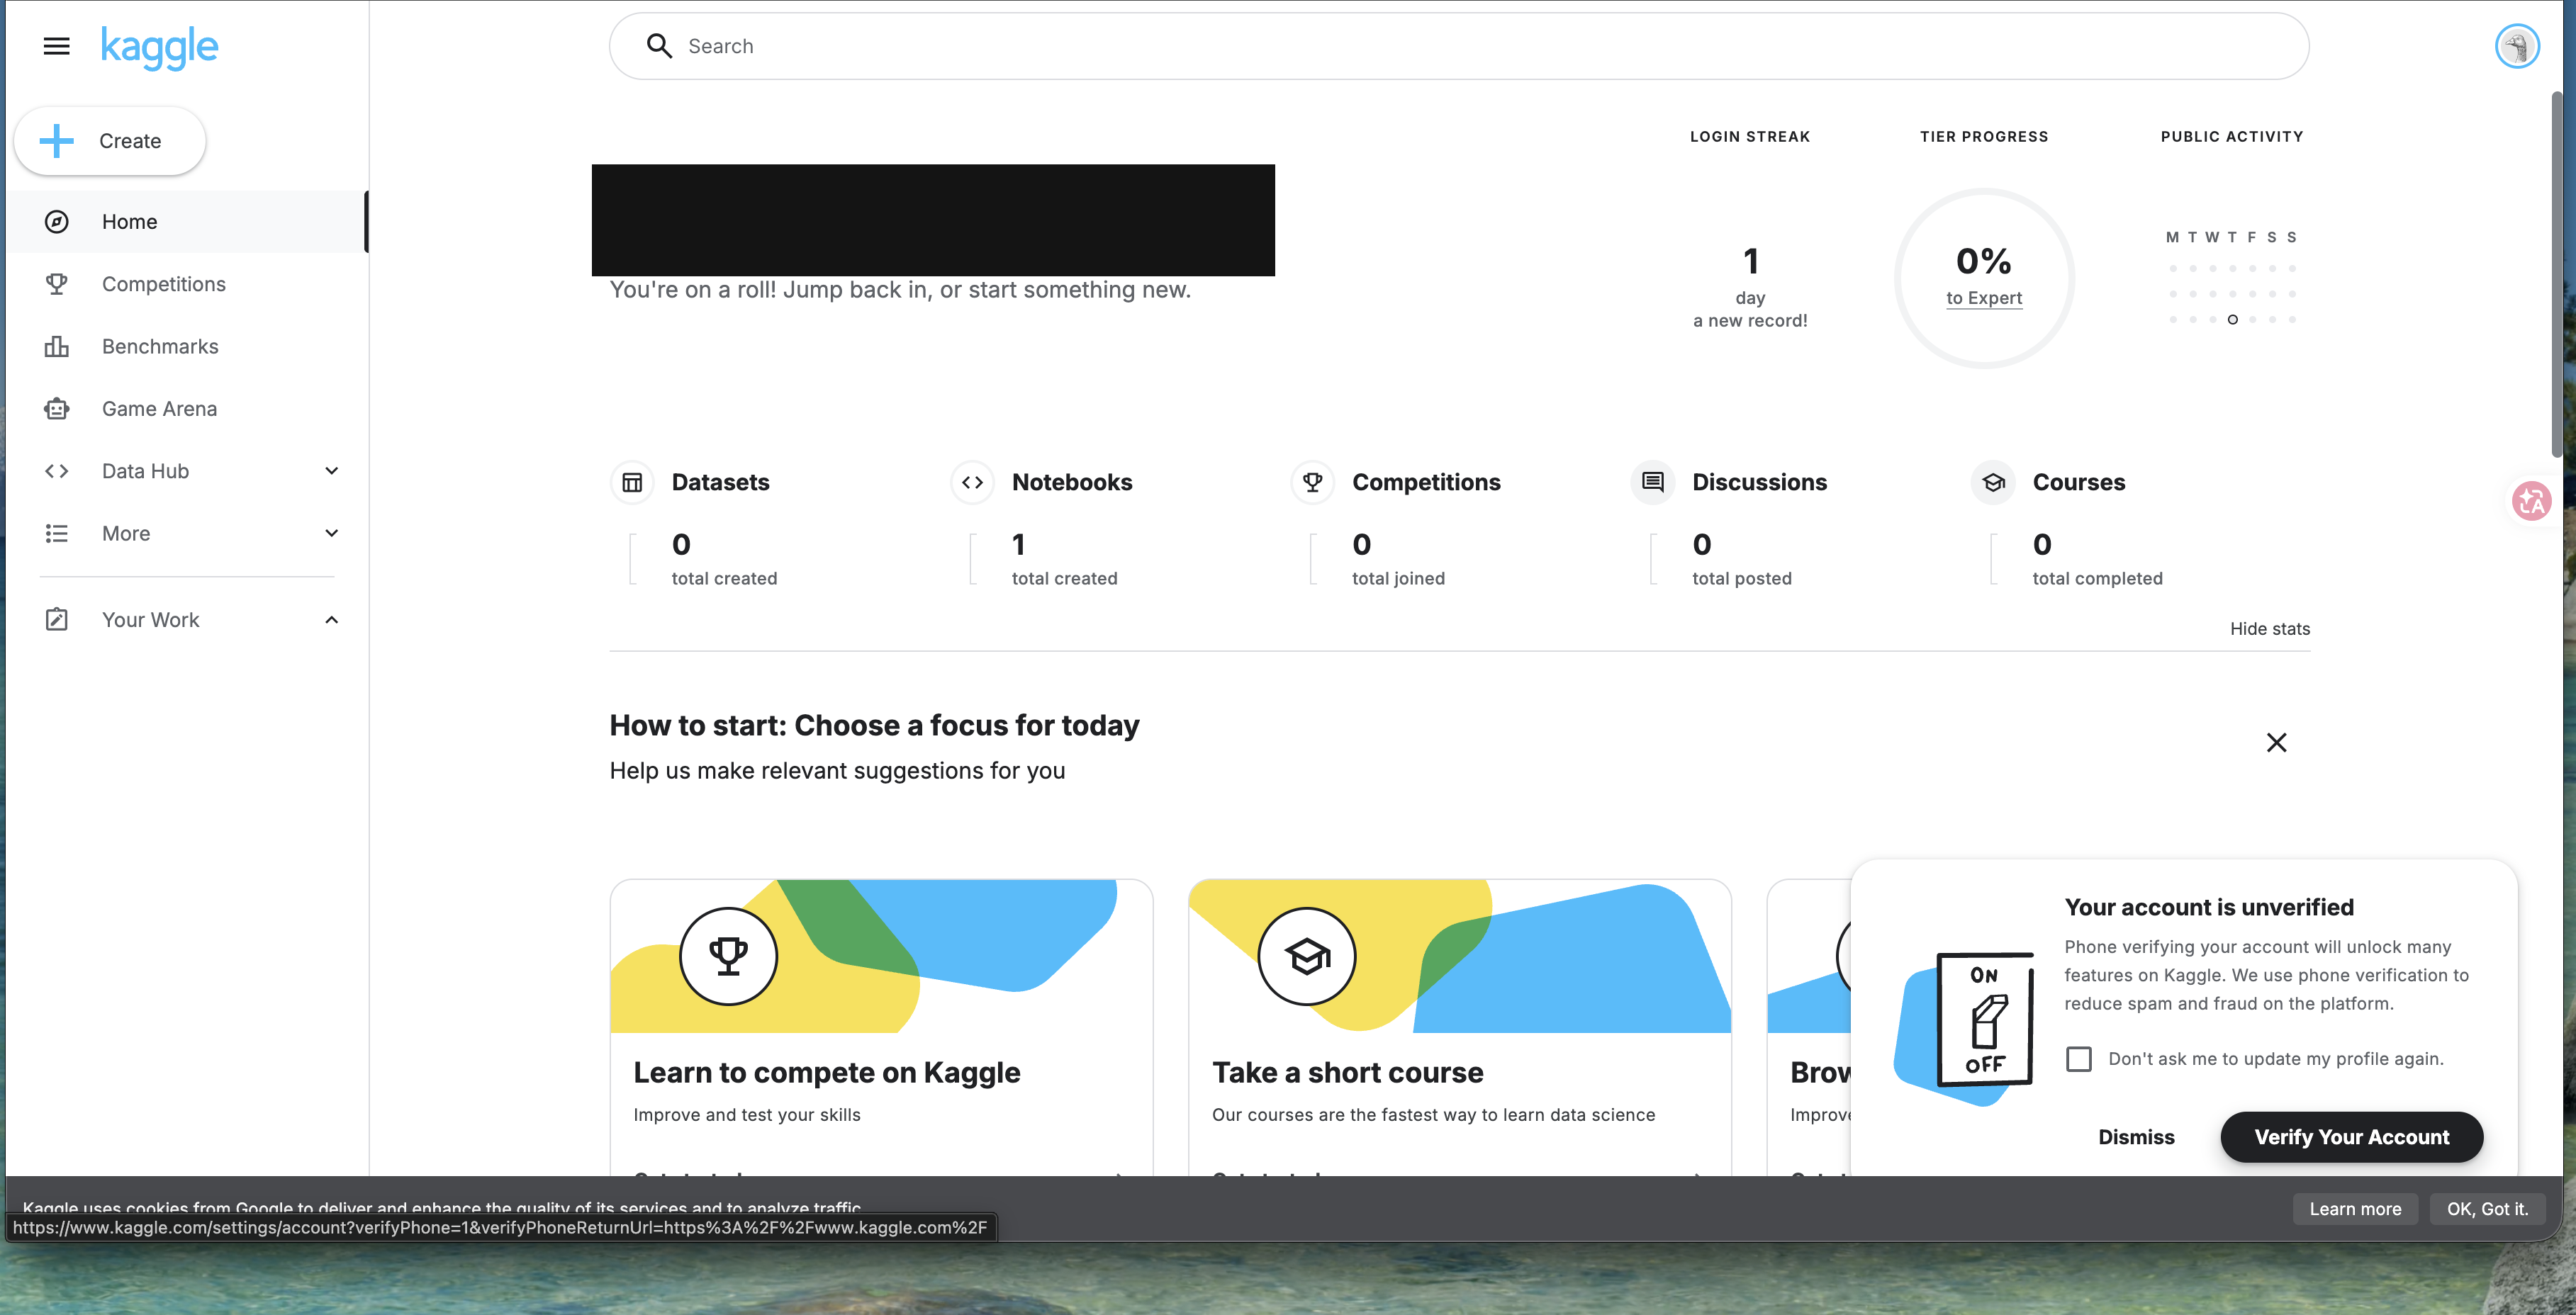This screenshot has height=1315, width=2576.
Task: Open Home in the sidebar
Action: point(187,222)
